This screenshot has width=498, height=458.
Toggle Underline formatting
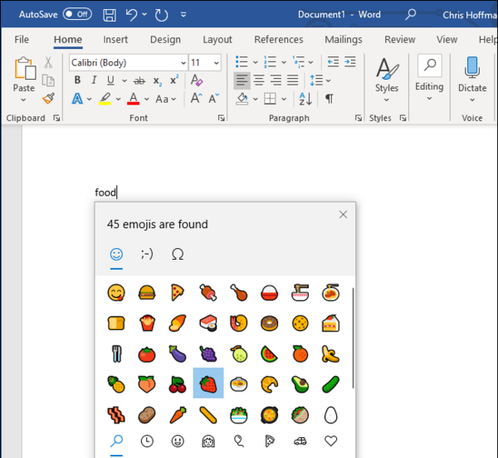click(110, 80)
